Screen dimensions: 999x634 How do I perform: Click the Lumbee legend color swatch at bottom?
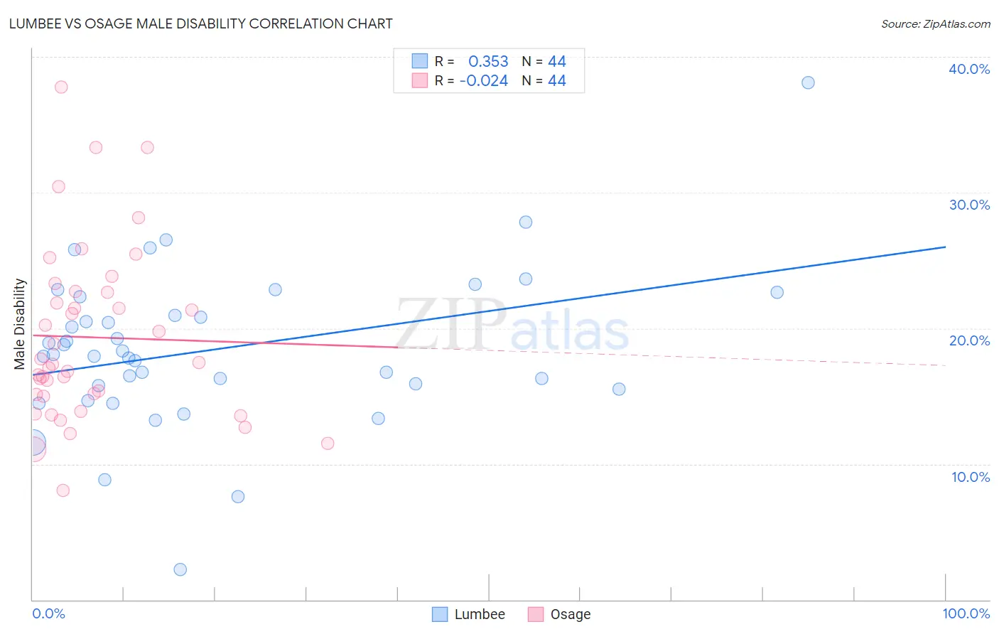coord(440,614)
